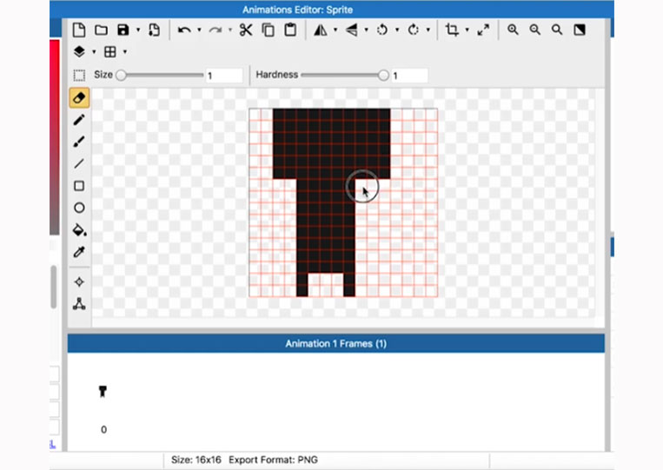663x470 pixels.
Task: Open the horizontal flip options arrow
Action: coord(335,30)
